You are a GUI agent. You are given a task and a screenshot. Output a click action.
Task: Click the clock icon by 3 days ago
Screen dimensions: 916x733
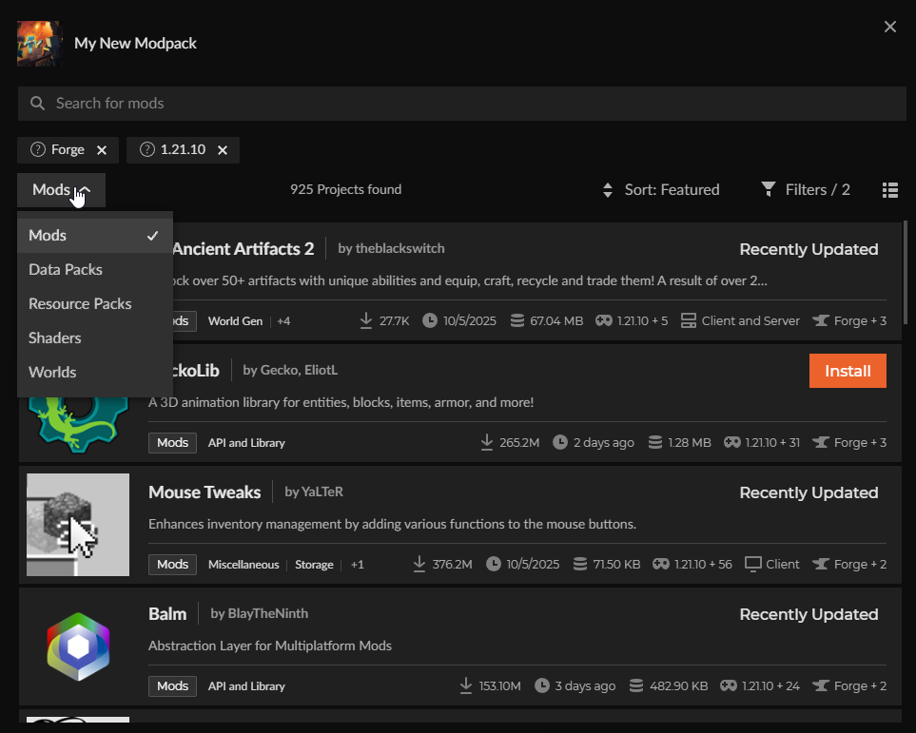click(x=542, y=685)
